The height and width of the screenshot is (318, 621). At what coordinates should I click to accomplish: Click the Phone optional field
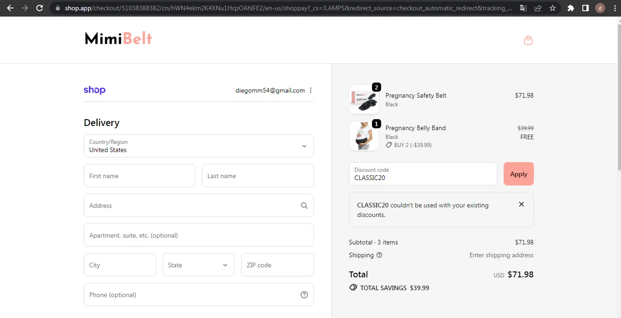199,295
